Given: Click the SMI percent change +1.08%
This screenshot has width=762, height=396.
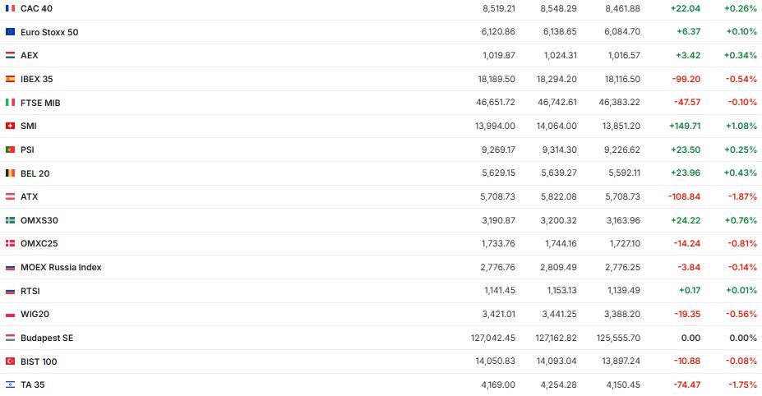Looking at the screenshot, I should click(740, 126).
